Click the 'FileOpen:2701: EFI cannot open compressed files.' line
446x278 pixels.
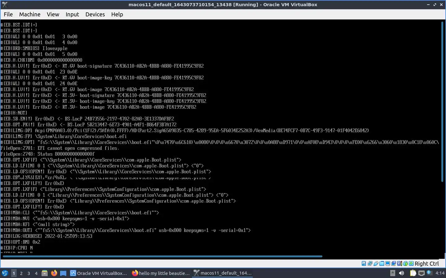[x=60, y=148]
